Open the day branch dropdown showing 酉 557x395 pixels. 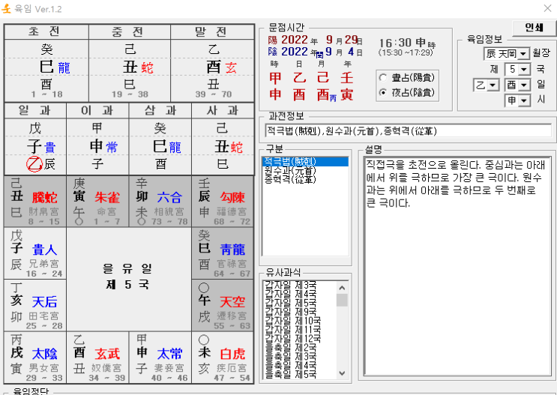coord(517,85)
